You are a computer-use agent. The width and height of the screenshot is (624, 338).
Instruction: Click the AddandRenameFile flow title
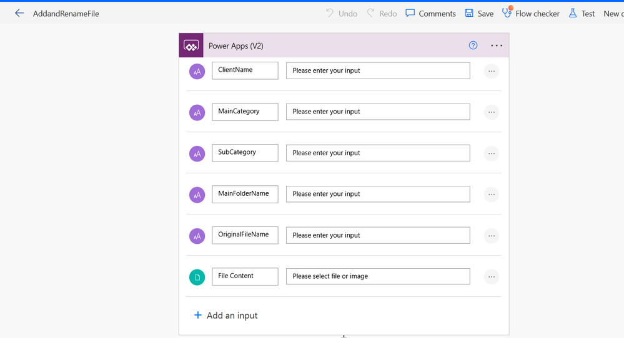tap(66, 14)
